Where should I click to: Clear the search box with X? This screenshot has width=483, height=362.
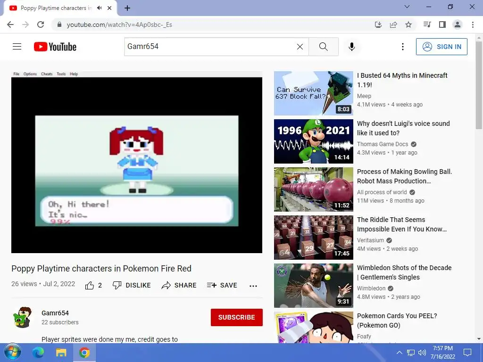click(300, 47)
